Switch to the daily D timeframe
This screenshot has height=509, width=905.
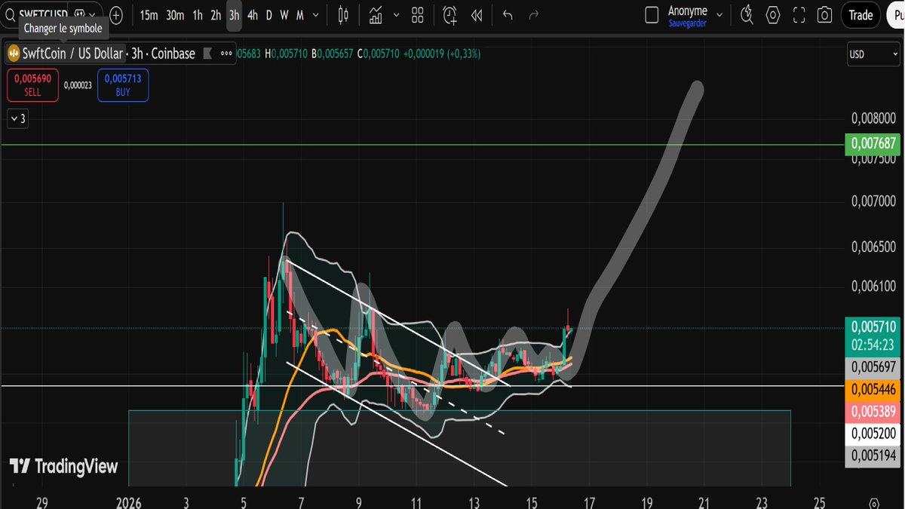pos(269,15)
